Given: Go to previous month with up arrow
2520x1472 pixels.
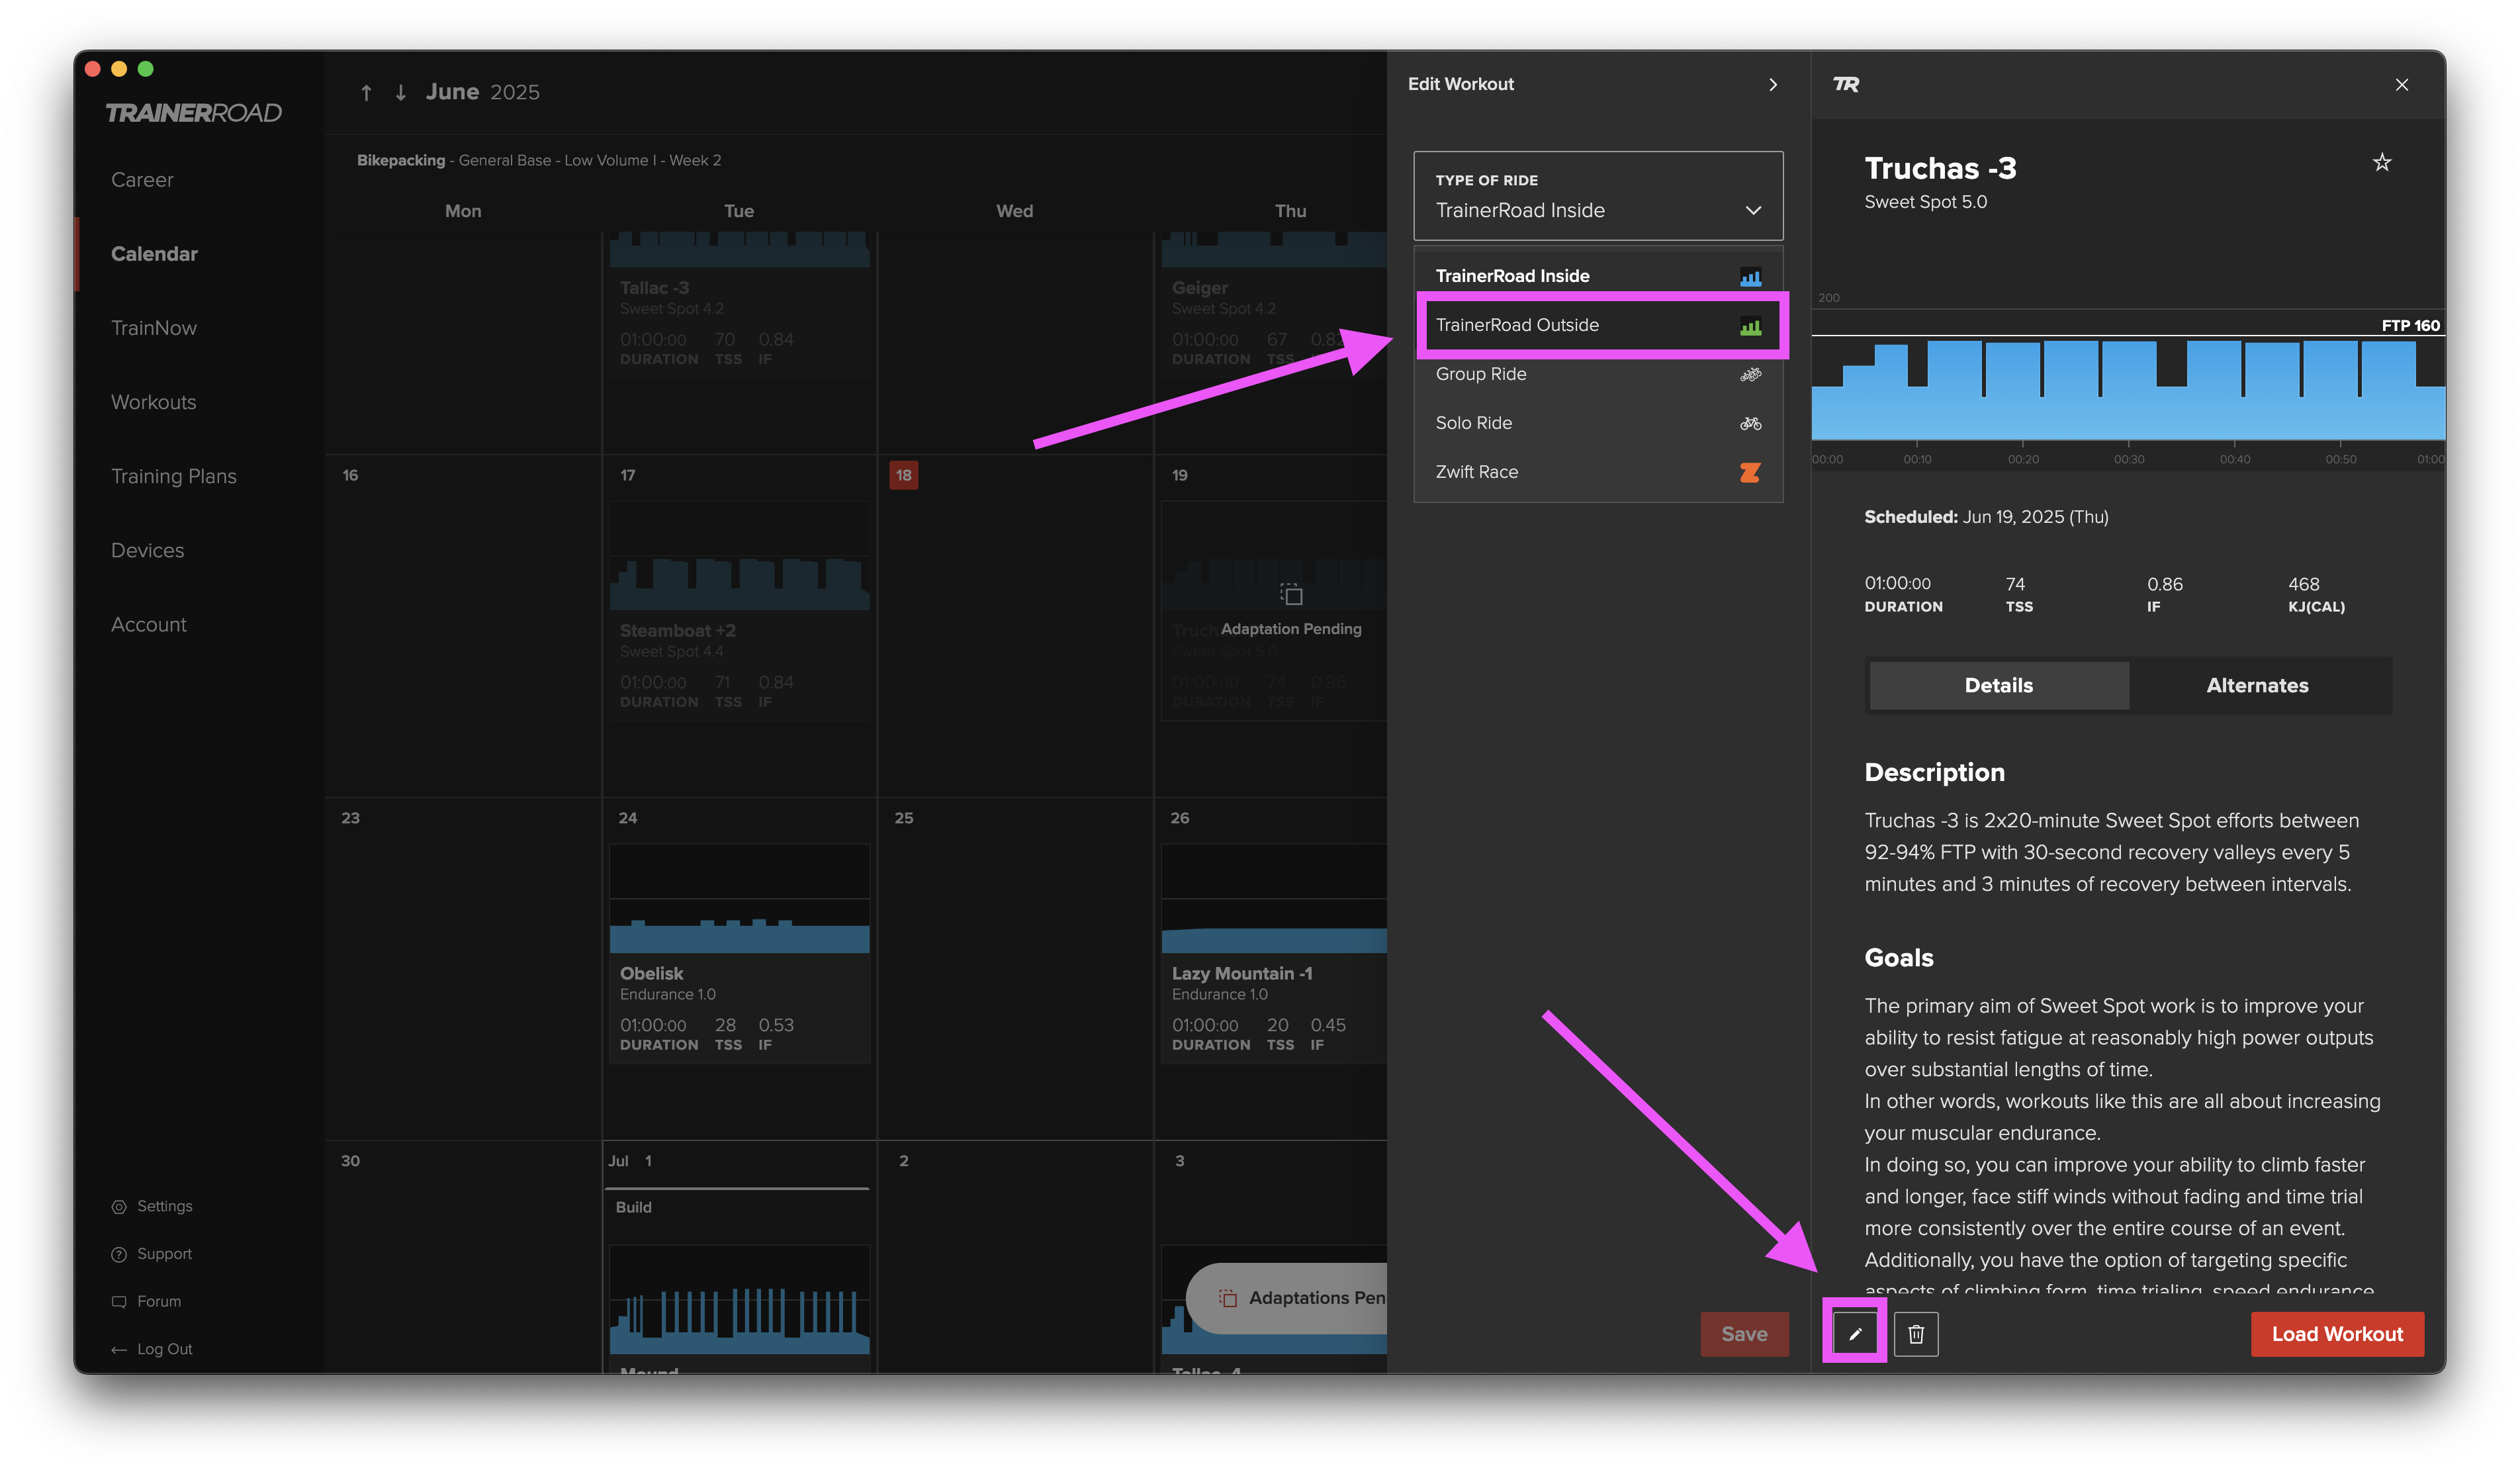Looking at the screenshot, I should coord(367,92).
